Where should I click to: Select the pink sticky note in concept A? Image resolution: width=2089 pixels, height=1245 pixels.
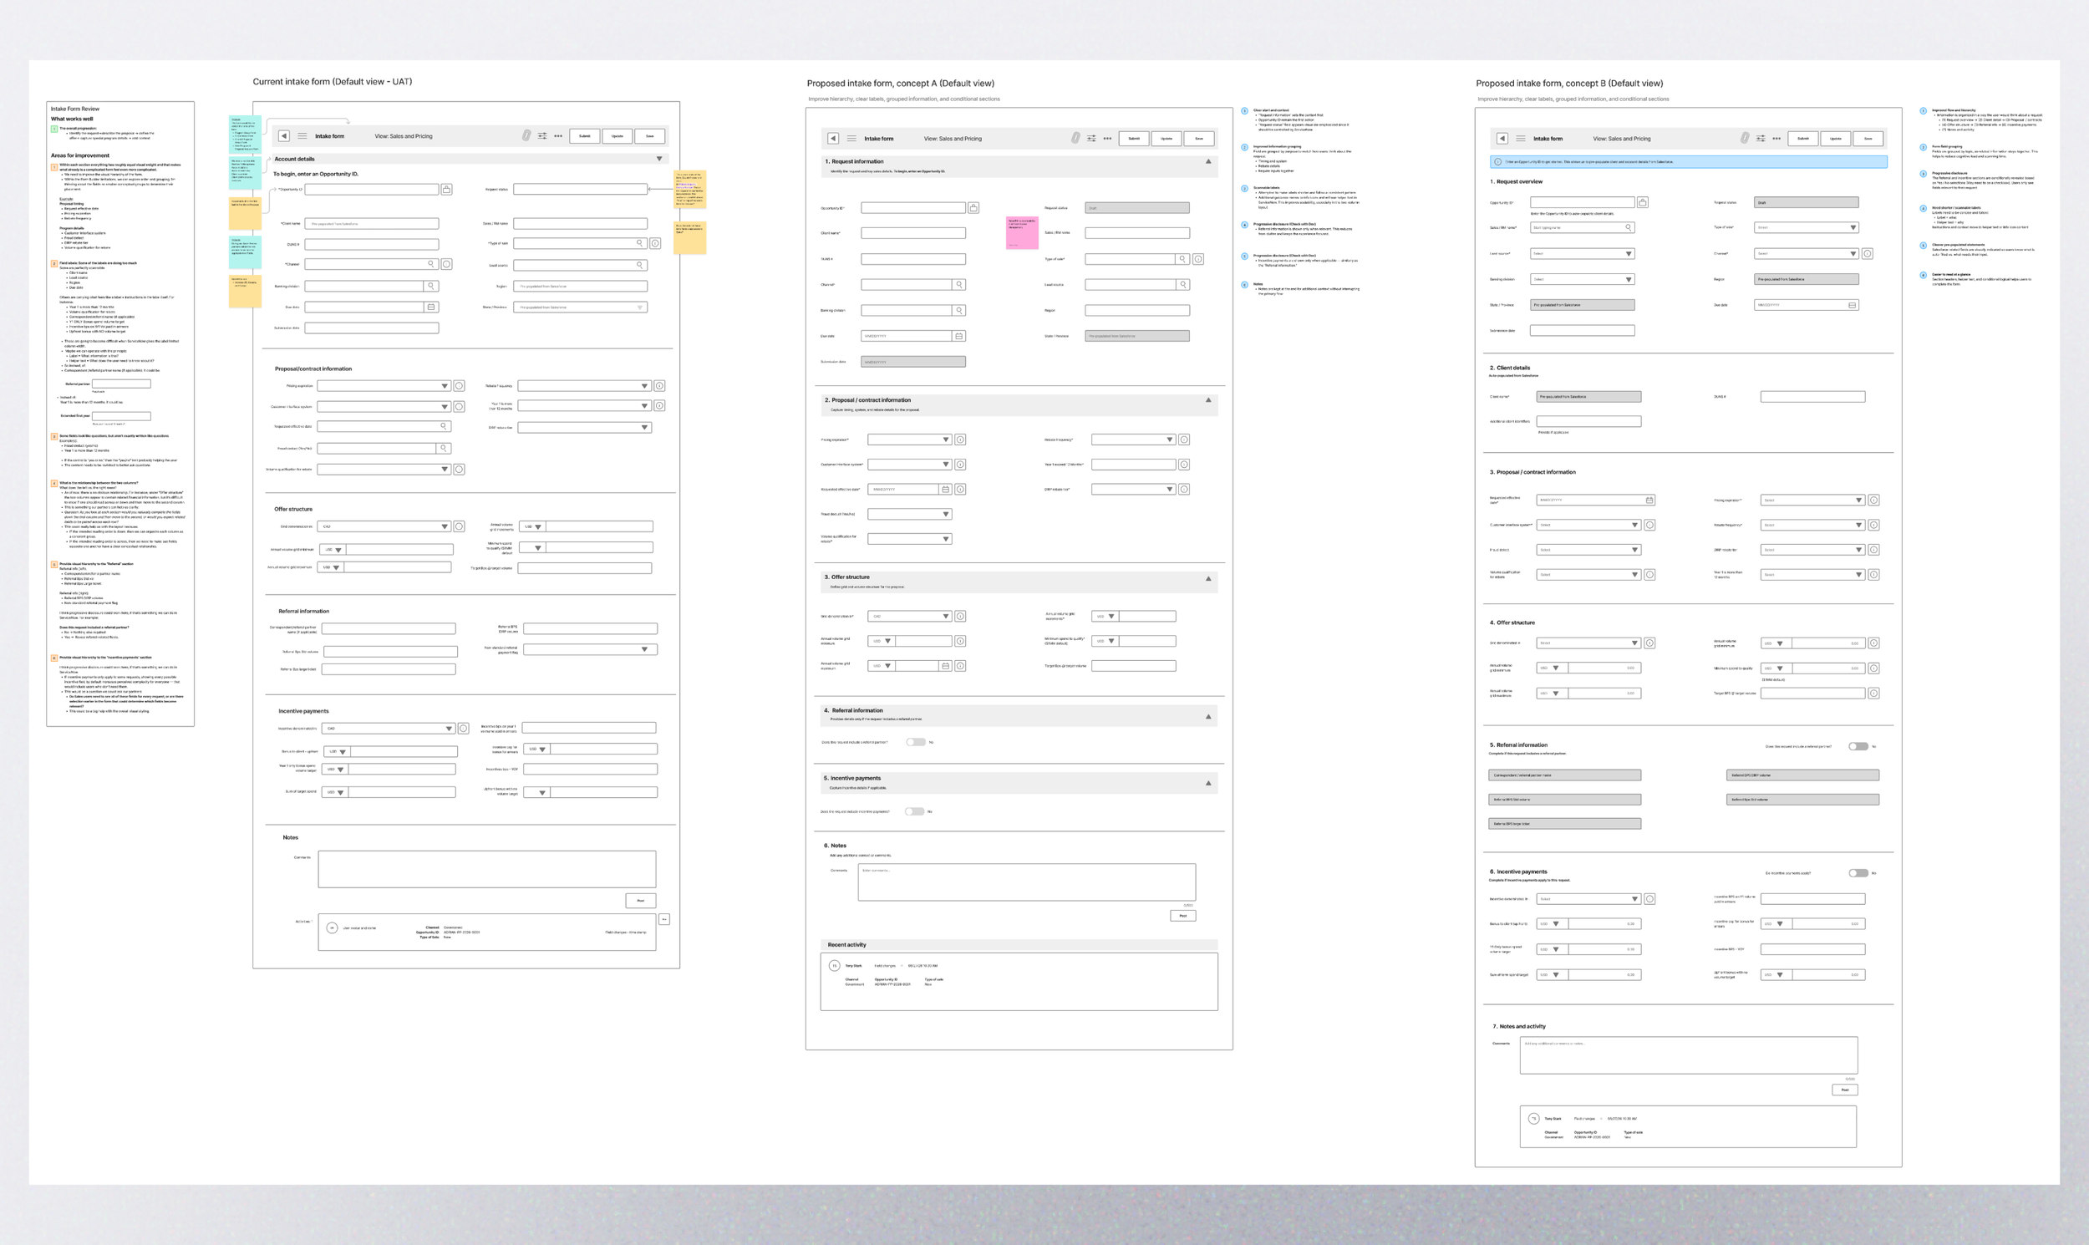pos(1022,232)
